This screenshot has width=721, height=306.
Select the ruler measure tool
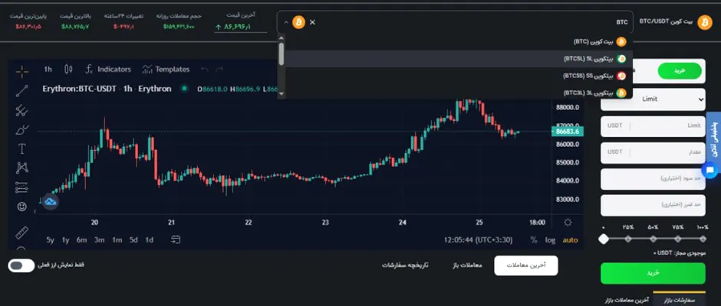click(x=21, y=233)
